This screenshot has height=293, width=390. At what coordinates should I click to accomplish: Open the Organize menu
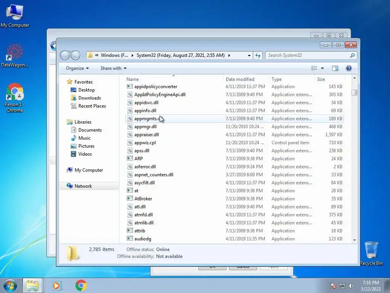click(77, 68)
